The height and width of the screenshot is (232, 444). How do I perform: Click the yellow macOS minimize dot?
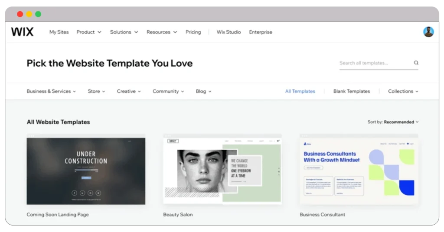pyautogui.click(x=29, y=14)
